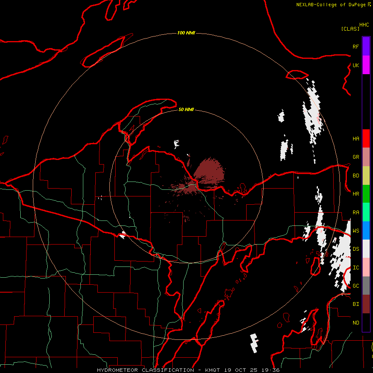Viewport: 373px width, 373px height.
Task: Click the UK legend label
Action: [356, 65]
